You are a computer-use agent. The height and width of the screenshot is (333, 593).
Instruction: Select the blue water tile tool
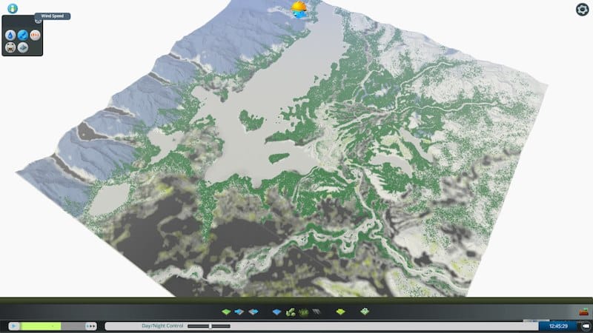pos(277,312)
